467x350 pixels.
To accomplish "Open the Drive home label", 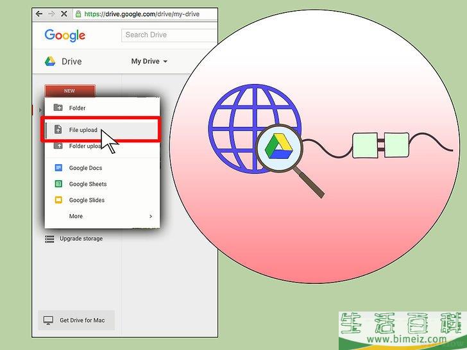I will coord(71,62).
